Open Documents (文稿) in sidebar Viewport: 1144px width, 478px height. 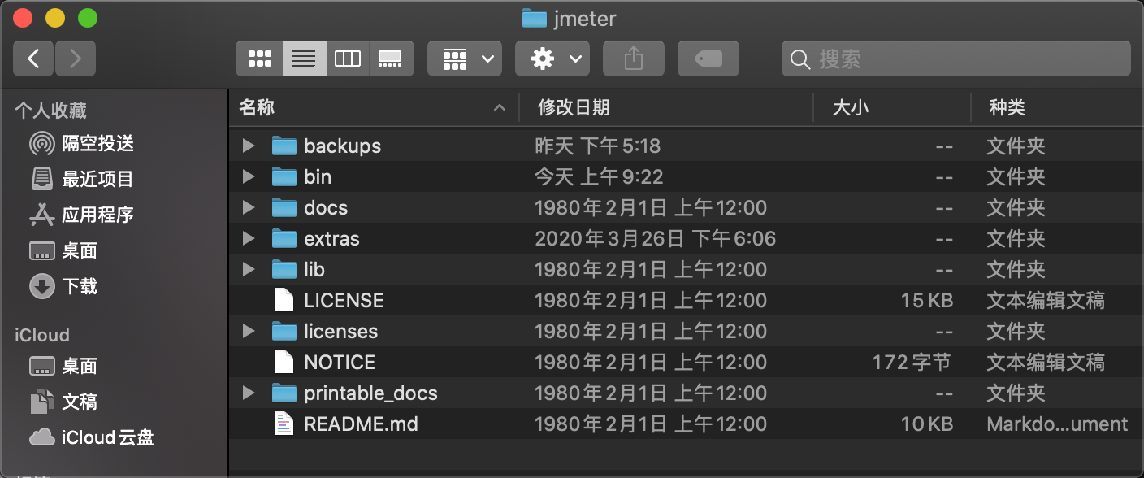click(x=63, y=402)
